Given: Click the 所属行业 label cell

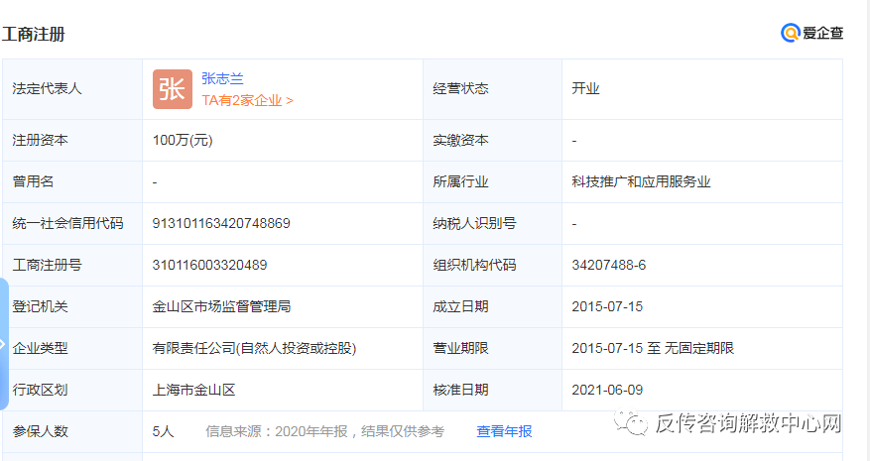Looking at the screenshot, I should click(493, 182).
